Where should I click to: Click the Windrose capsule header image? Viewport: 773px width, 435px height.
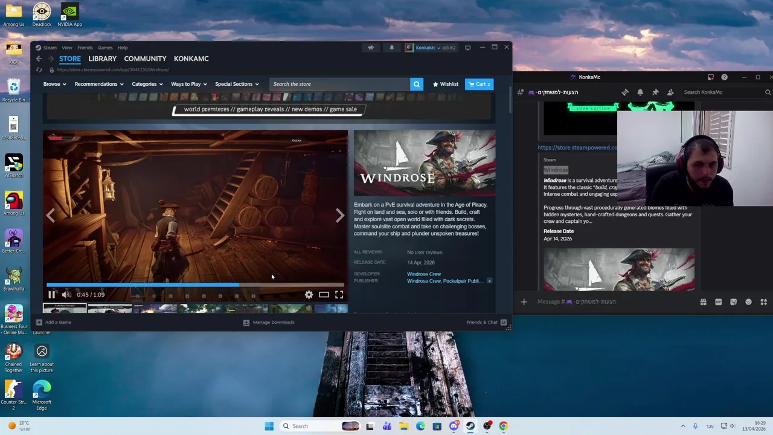pyautogui.click(x=425, y=163)
